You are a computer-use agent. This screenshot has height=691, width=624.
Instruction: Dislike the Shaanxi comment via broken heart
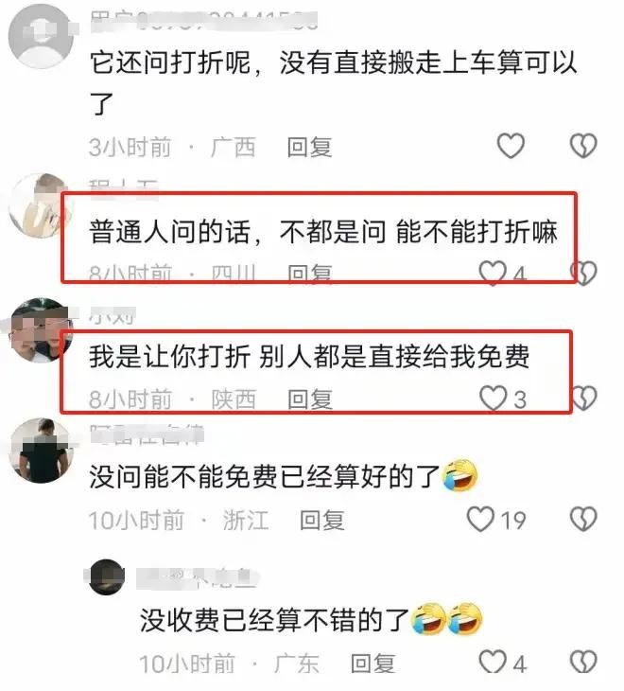pyautogui.click(x=583, y=399)
